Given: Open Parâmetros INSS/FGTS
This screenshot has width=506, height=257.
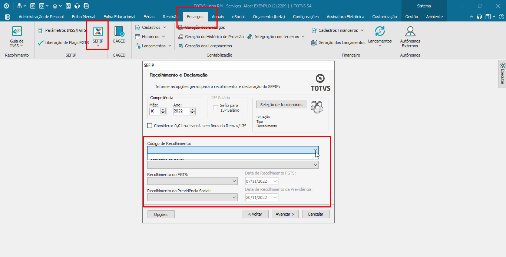Looking at the screenshot, I should [x=62, y=30].
